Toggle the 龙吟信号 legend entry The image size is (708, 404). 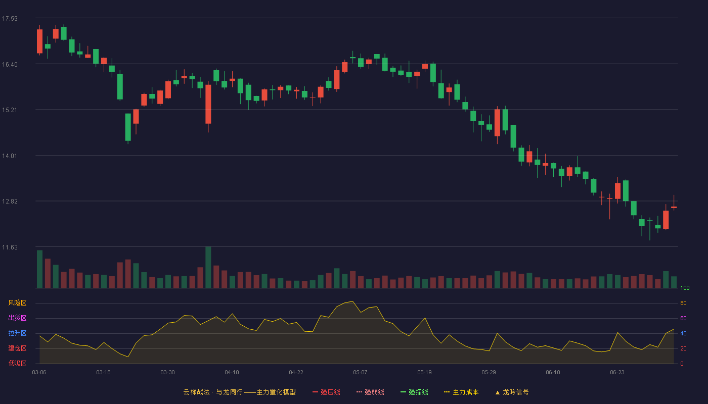512,392
